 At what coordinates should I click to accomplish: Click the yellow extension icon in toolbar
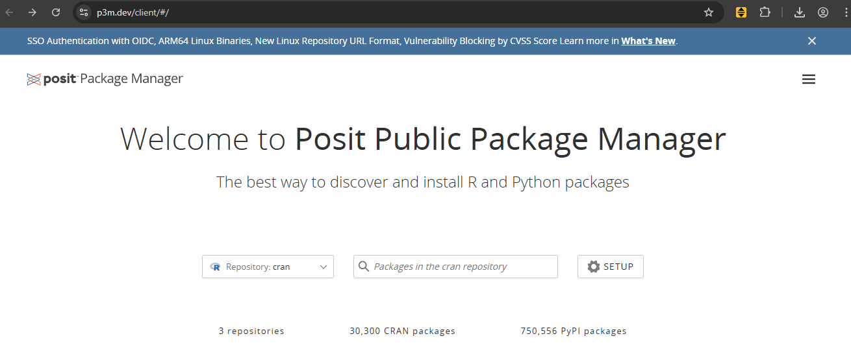741,12
